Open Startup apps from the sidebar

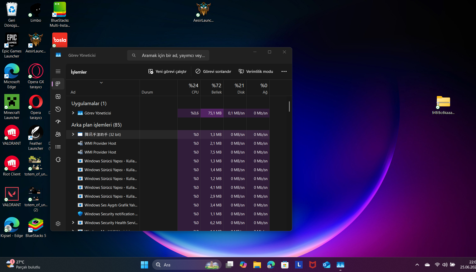[x=58, y=122]
